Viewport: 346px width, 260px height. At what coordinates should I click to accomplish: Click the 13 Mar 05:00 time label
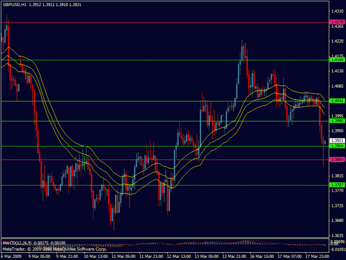[206, 256]
